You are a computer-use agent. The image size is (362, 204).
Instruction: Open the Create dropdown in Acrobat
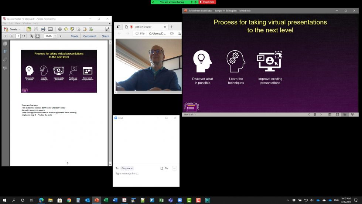(x=12, y=29)
